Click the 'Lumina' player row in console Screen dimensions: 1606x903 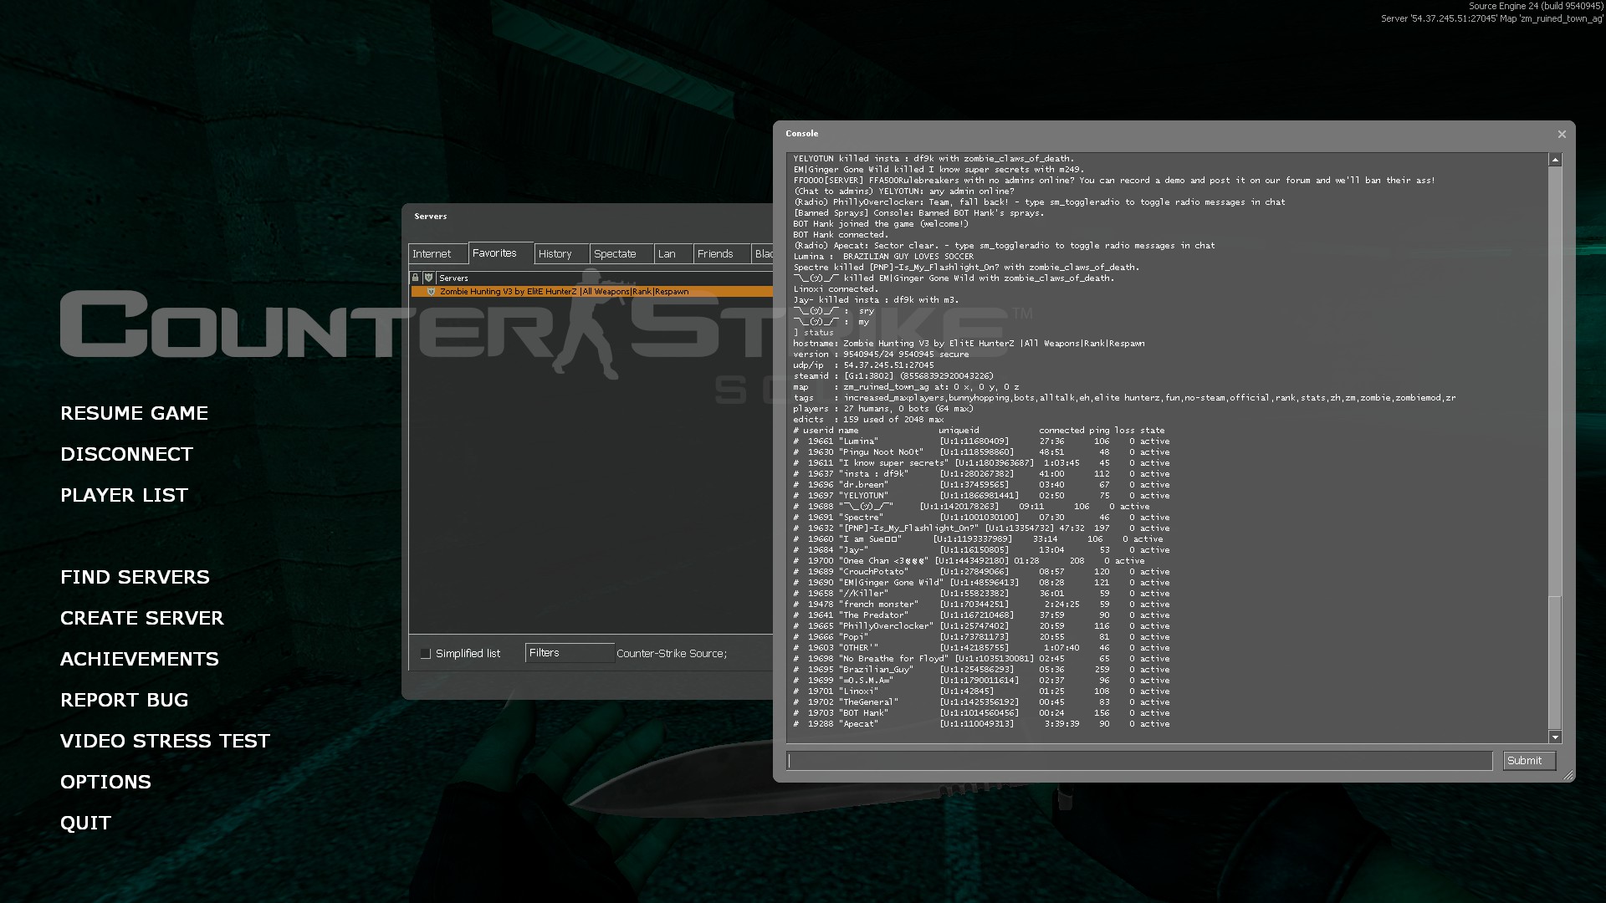click(x=981, y=441)
